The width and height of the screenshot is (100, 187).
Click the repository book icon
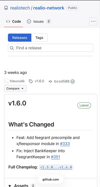[x=6, y=8]
